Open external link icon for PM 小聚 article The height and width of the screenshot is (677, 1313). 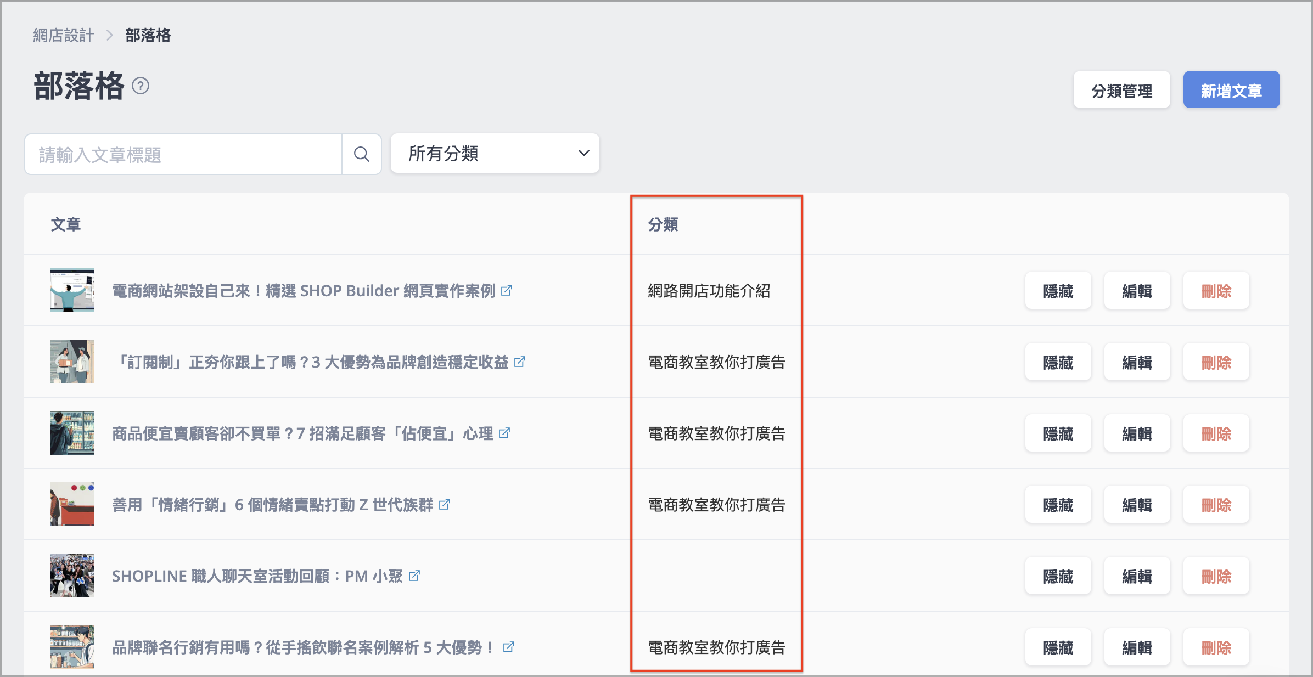click(414, 576)
